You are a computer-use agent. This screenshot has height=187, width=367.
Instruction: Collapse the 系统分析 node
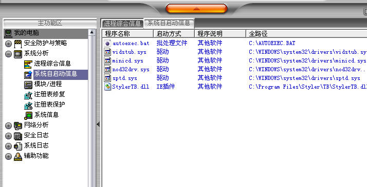(x=8, y=54)
